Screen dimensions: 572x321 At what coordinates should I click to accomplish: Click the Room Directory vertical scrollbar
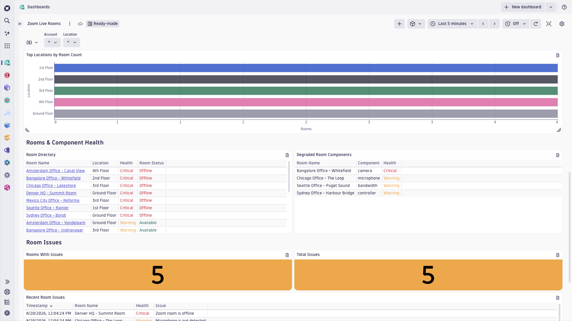click(289, 177)
